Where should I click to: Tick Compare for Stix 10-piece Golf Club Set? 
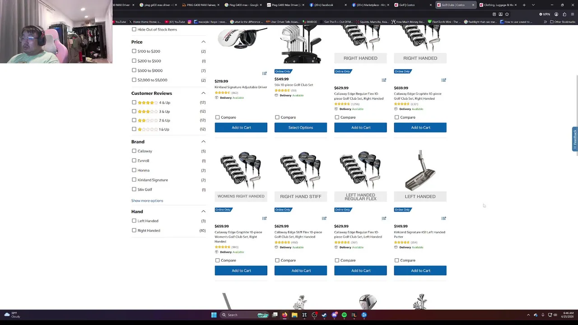(x=277, y=117)
